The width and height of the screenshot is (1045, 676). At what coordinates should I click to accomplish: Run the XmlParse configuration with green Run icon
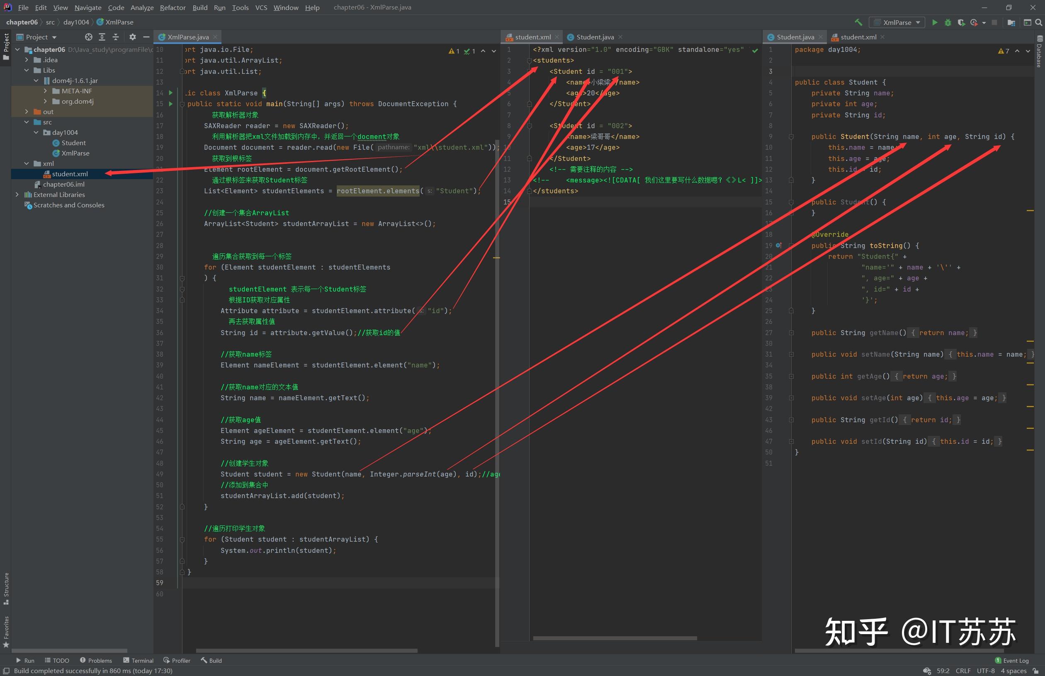(935, 23)
